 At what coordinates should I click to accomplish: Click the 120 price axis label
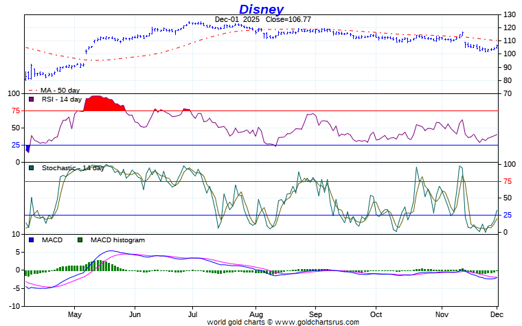[510, 27]
